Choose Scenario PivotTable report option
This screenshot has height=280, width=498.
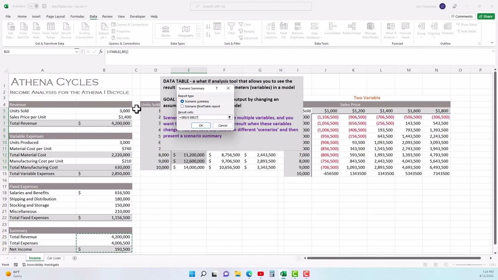point(182,106)
